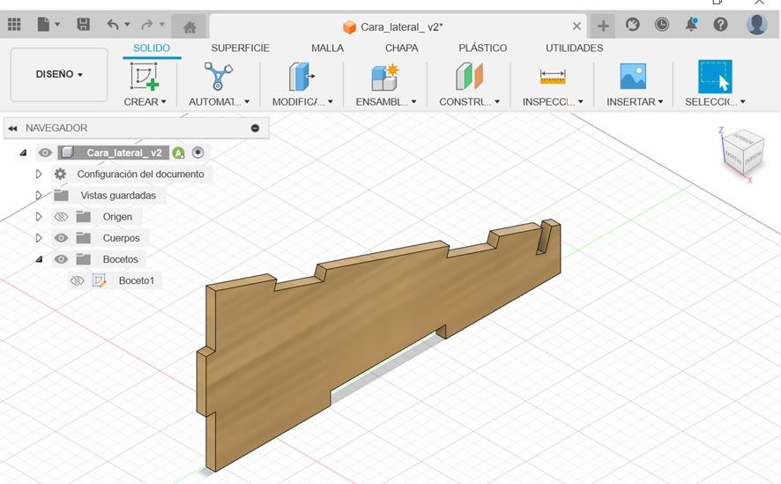This screenshot has width=781, height=484.
Task: Collapse the Cara_lateral_v2 root node
Action: point(23,153)
